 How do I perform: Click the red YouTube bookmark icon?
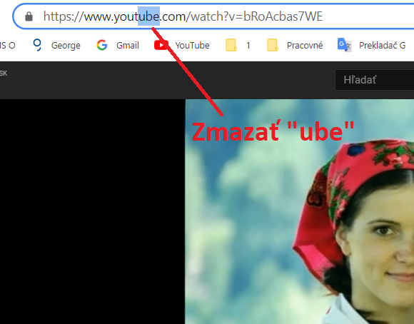pos(161,45)
